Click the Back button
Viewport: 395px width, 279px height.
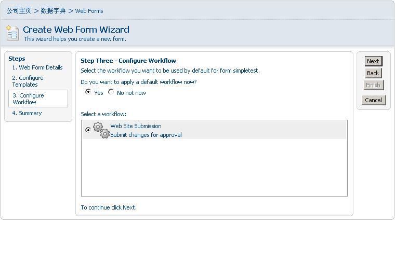pos(373,73)
